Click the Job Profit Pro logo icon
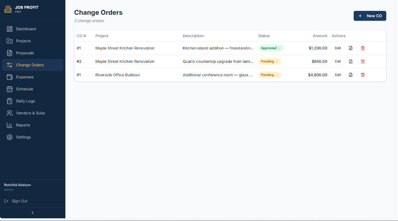 coord(8,9)
